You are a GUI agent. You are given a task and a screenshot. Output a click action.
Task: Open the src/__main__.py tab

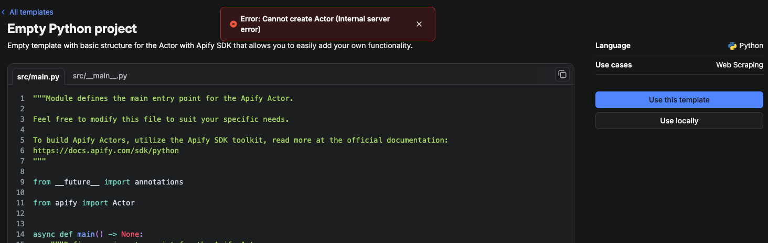[100, 76]
